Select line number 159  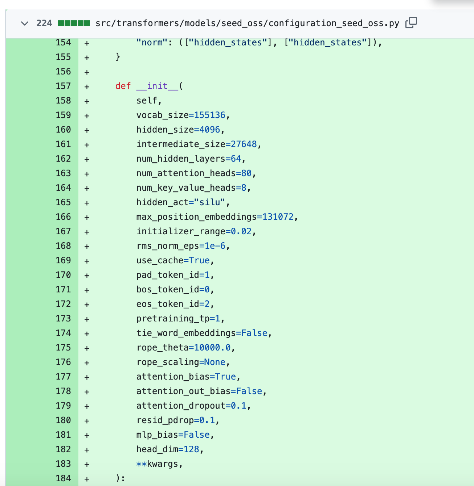[63, 115]
